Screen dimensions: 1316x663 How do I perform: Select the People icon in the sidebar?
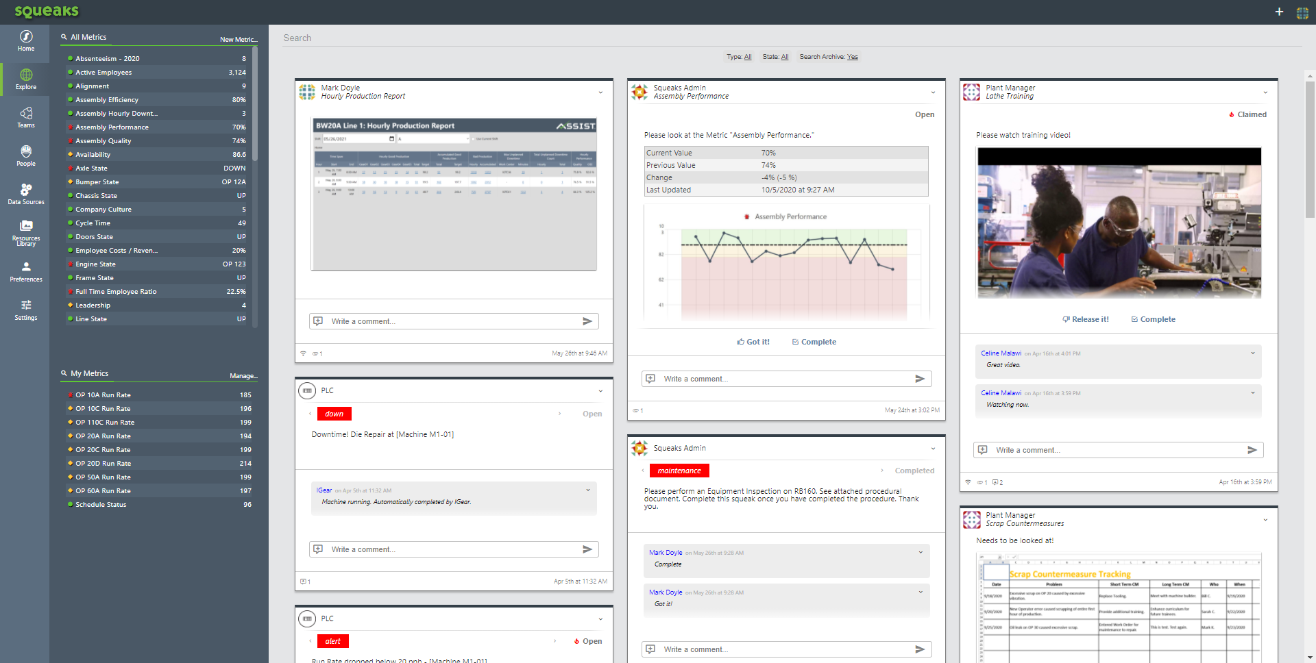pos(25,155)
